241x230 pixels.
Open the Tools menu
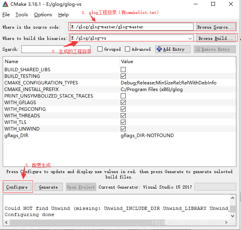(x=22, y=15)
